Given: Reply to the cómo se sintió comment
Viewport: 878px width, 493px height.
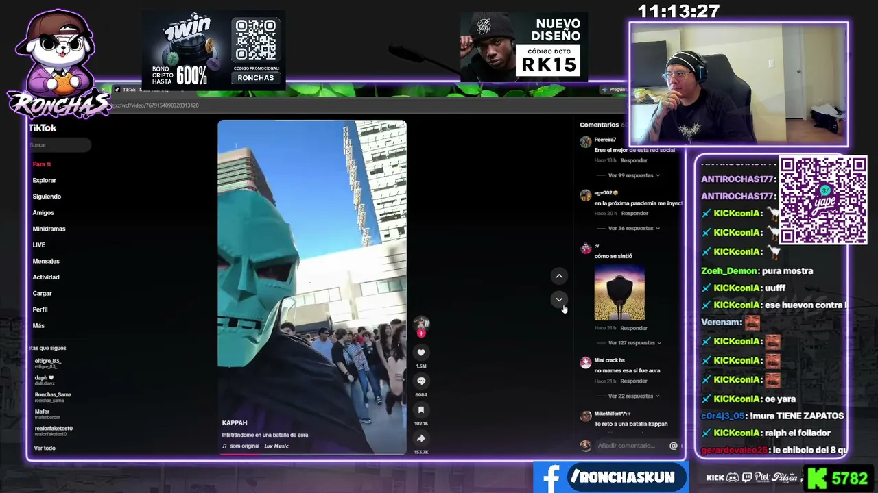Looking at the screenshot, I should pos(634,328).
